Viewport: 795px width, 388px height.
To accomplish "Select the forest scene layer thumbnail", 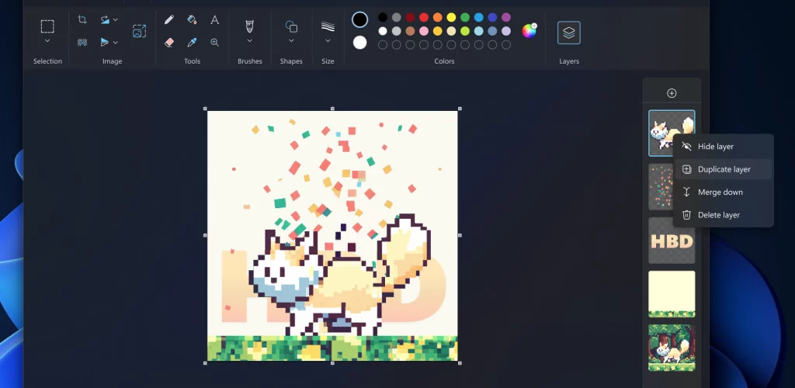I will pyautogui.click(x=672, y=348).
